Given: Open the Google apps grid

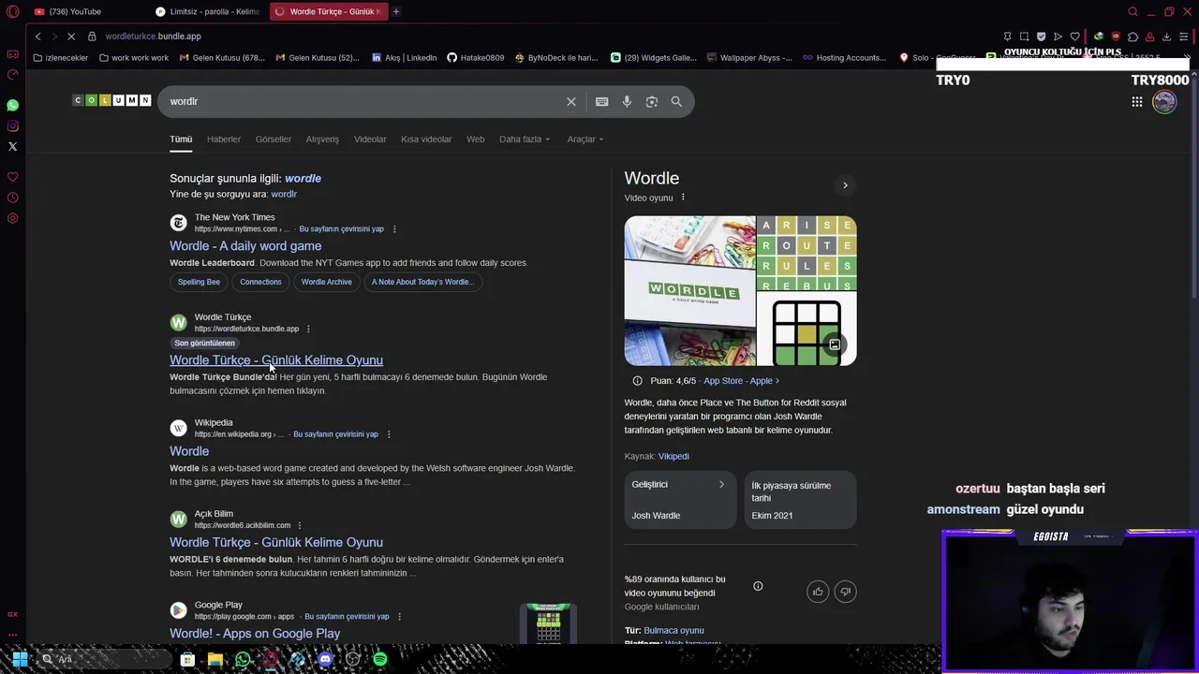Looking at the screenshot, I should tap(1136, 101).
